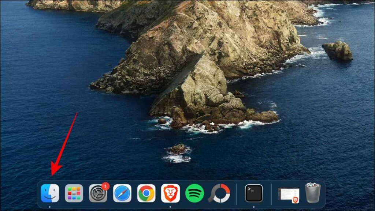Click the red notification badge on System Preferences
Screen dimensions: 375x211
click(x=105, y=186)
